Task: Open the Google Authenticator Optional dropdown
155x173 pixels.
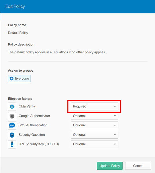Action: (x=94, y=116)
